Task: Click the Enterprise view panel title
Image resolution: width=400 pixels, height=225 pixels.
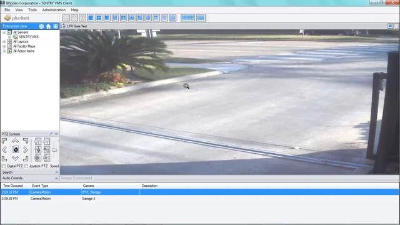Action: pyautogui.click(x=15, y=26)
